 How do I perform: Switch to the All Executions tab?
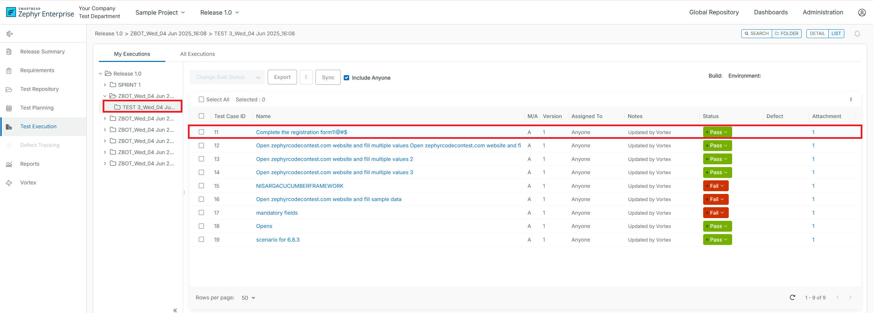click(x=197, y=54)
